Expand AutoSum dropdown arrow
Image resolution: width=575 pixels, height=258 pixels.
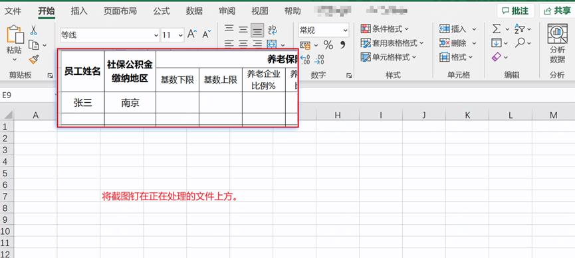(x=507, y=29)
